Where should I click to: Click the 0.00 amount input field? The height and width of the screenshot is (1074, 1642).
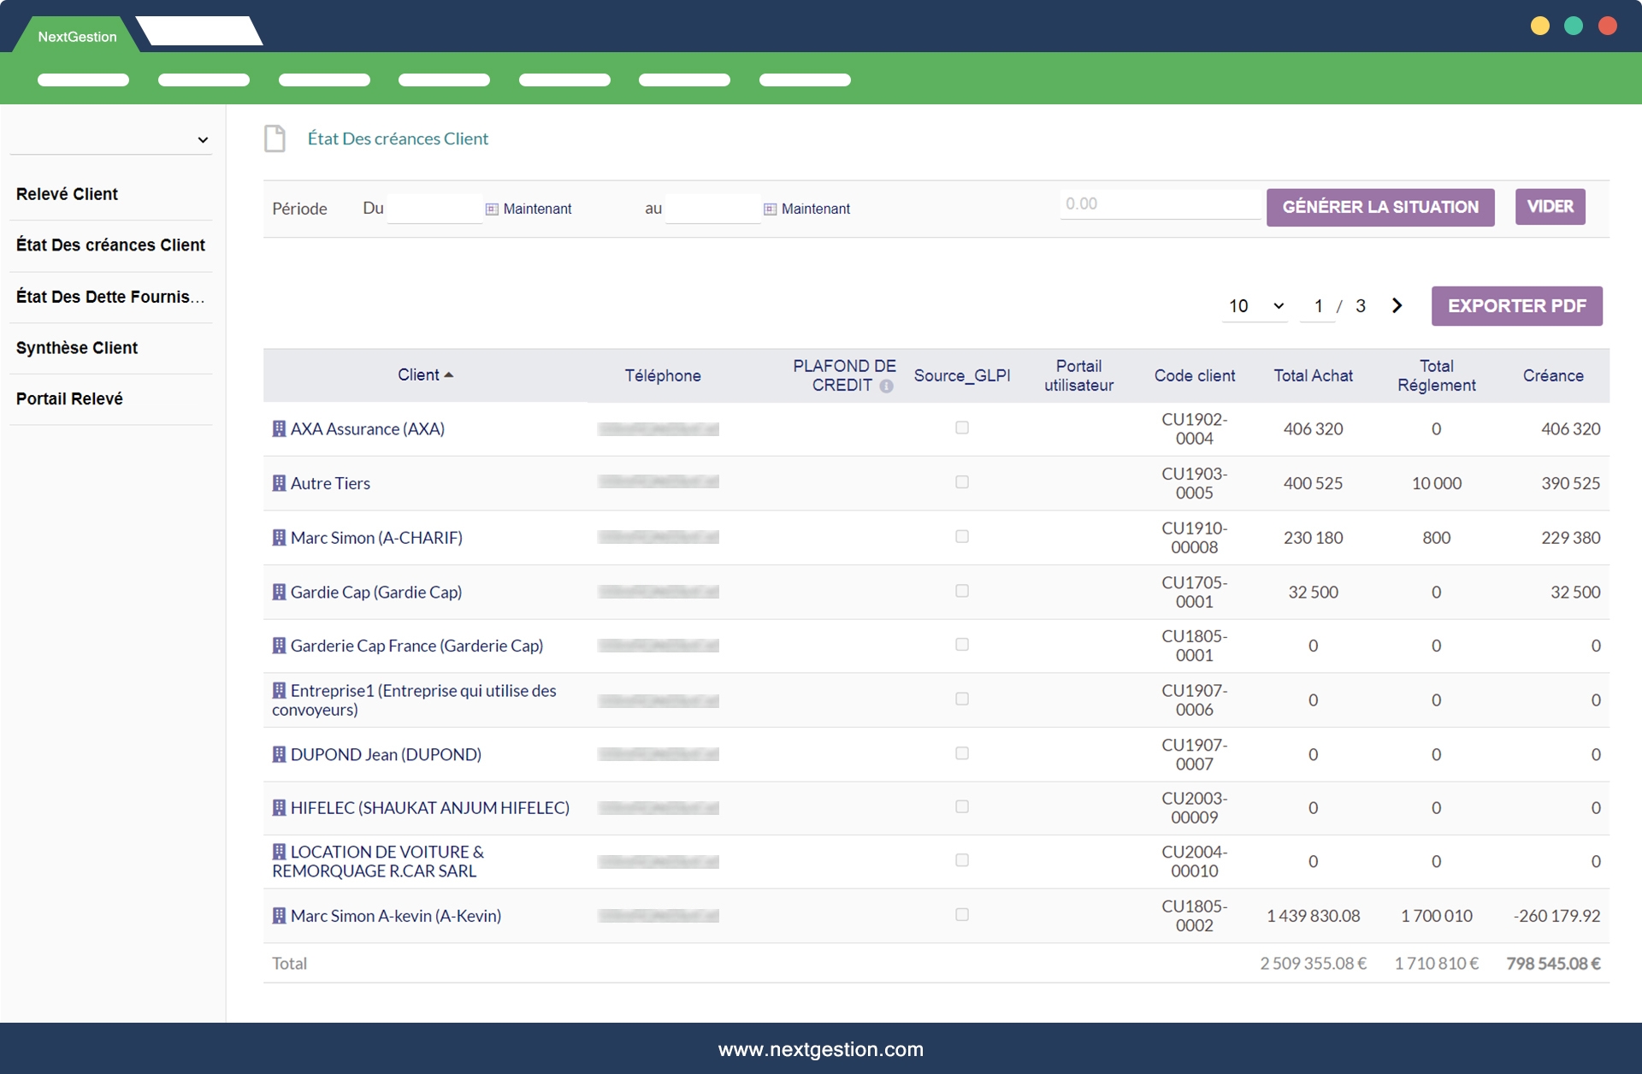pos(1159,204)
